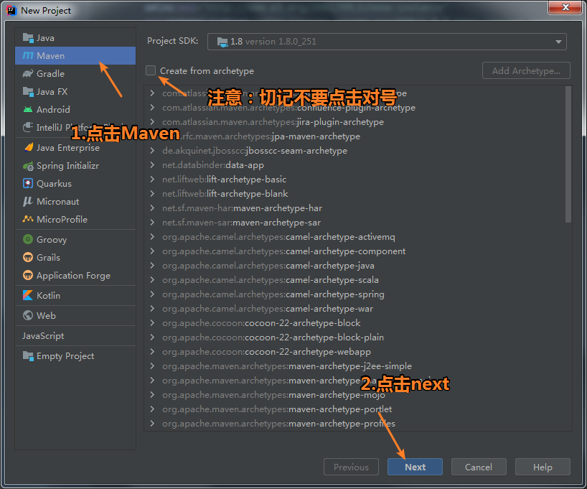The height and width of the screenshot is (489, 587).
Task: Expand cocoon-22-archetype-webapp node
Action: click(x=152, y=351)
